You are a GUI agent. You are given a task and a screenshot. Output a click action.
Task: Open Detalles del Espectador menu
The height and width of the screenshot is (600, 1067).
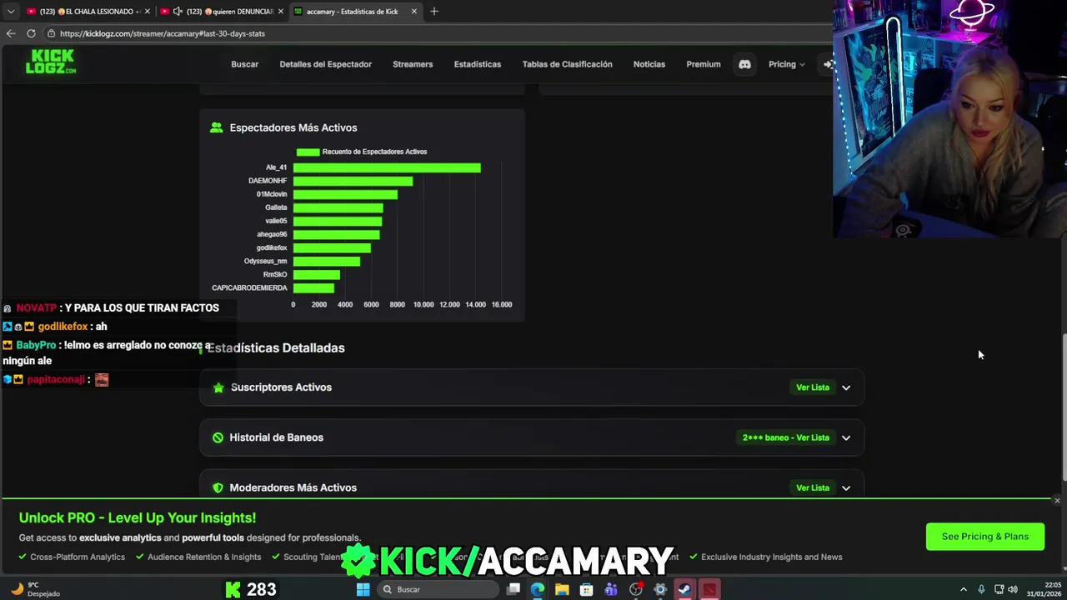coord(325,64)
